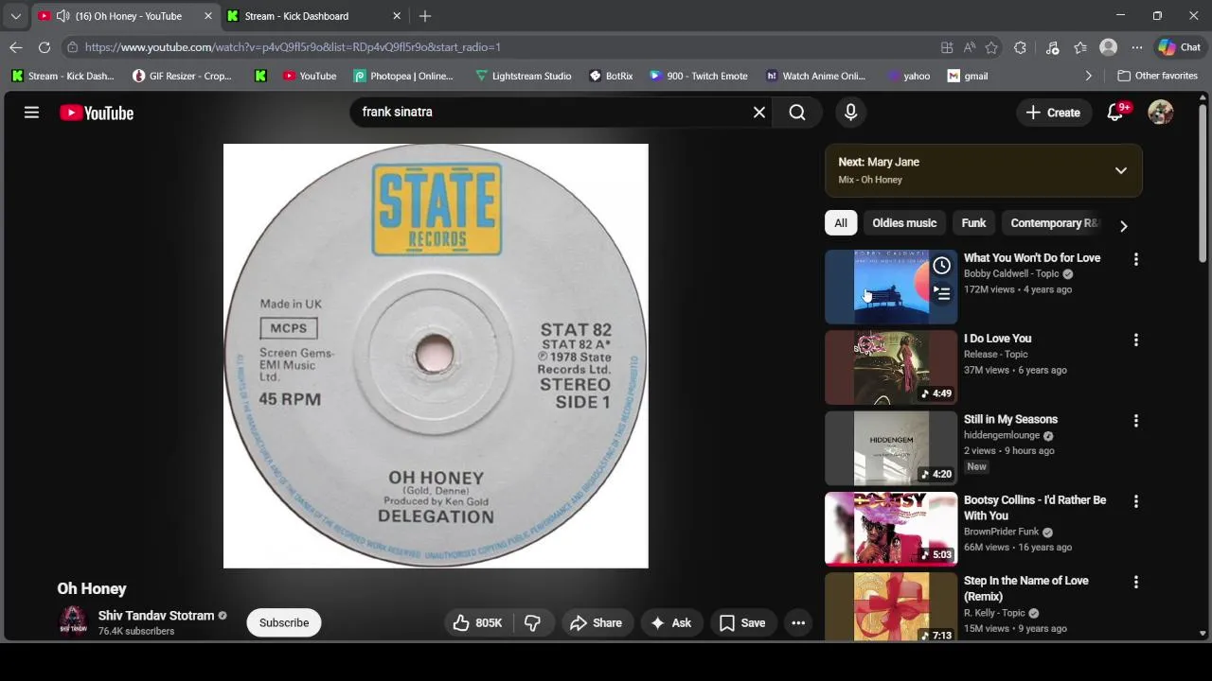Add What You Won't Do to queue
Image resolution: width=1212 pixels, height=681 pixels.
click(941, 293)
